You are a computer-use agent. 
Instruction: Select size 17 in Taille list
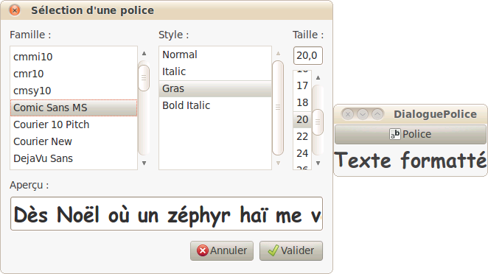coord(302,85)
